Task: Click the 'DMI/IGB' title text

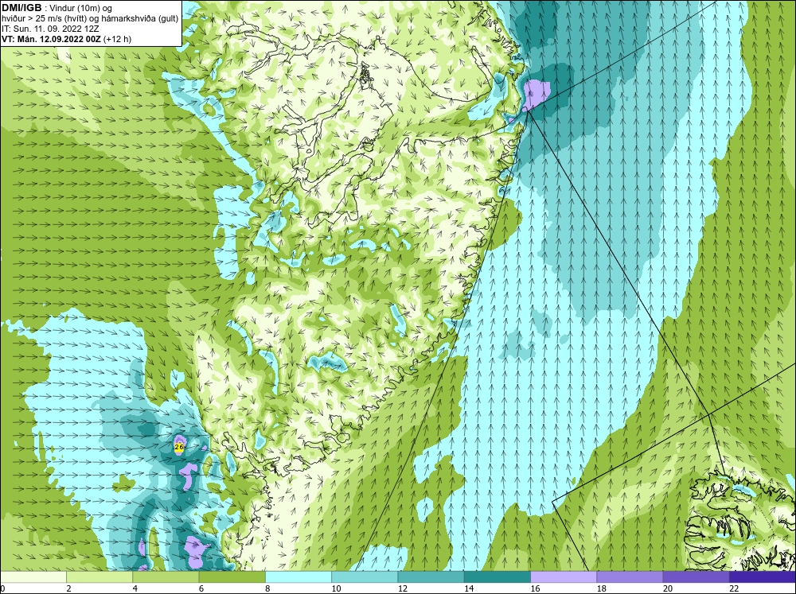Action: pos(21,8)
